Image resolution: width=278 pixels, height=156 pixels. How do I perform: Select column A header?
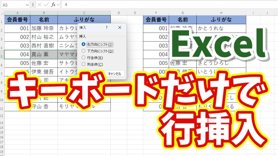[17, 13]
